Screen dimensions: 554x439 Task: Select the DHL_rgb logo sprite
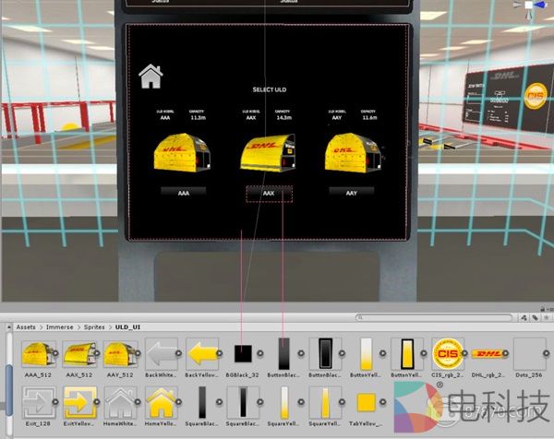point(488,352)
